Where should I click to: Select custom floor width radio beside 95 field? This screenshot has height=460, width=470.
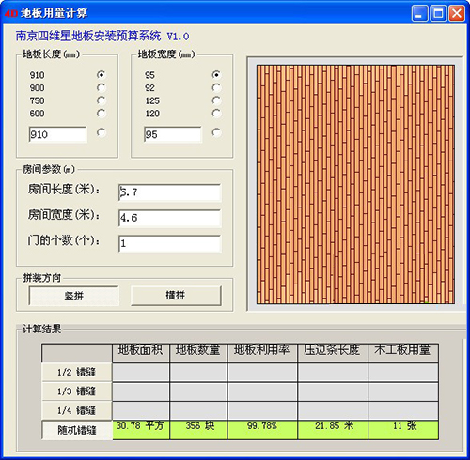click(x=216, y=132)
